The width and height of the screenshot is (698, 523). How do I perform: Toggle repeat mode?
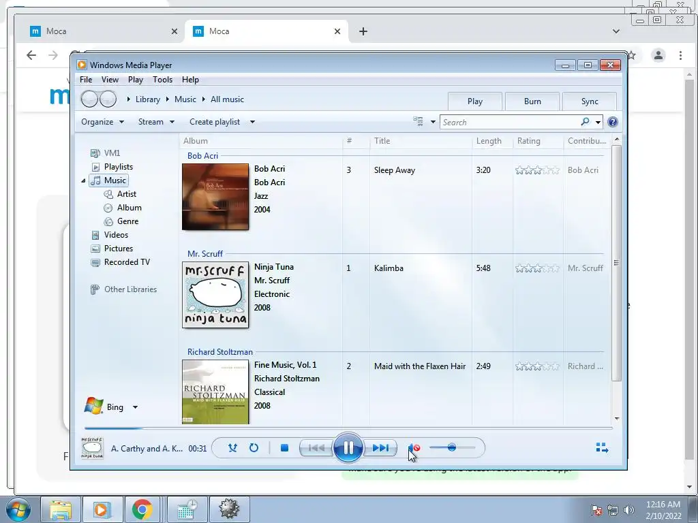254,448
